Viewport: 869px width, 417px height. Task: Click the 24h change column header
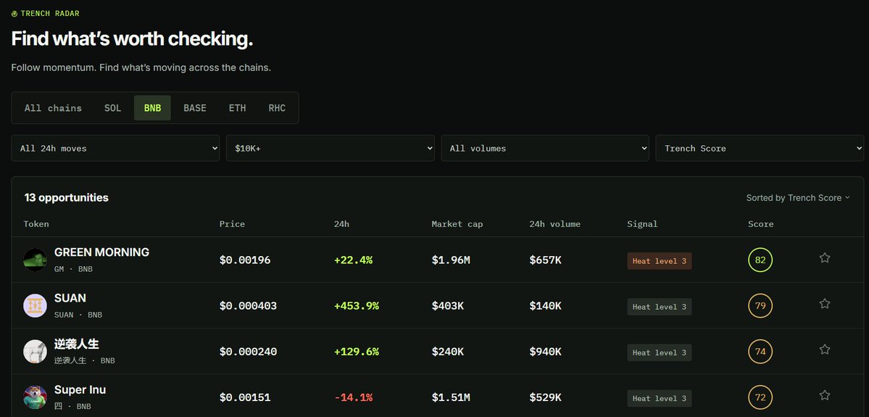[341, 224]
